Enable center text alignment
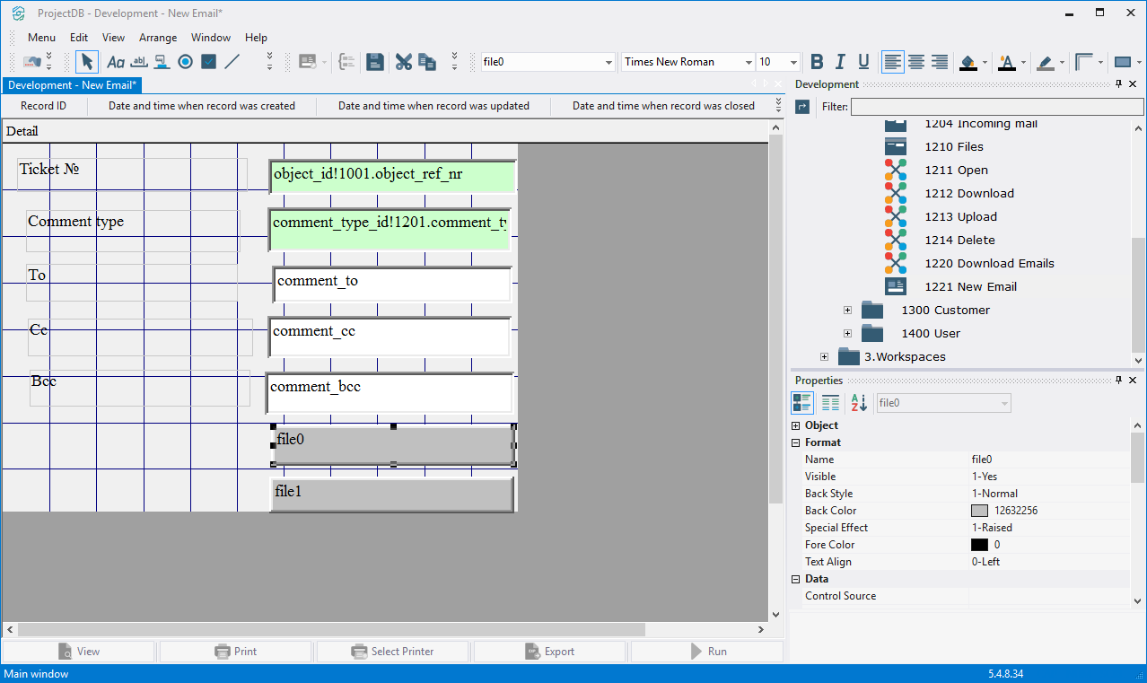Viewport: 1147px width, 683px height. tap(916, 62)
